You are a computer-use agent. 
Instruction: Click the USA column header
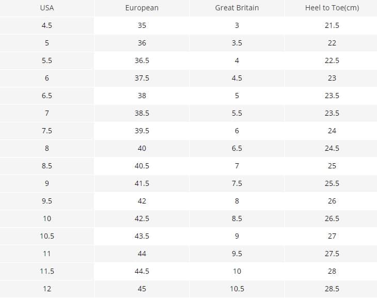47,8
